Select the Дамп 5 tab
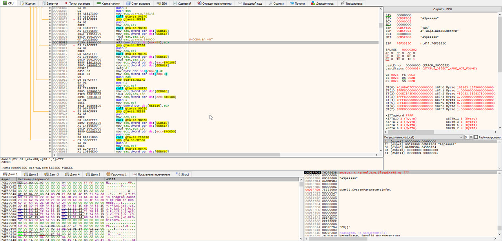The image size is (502, 241). pos(93,174)
